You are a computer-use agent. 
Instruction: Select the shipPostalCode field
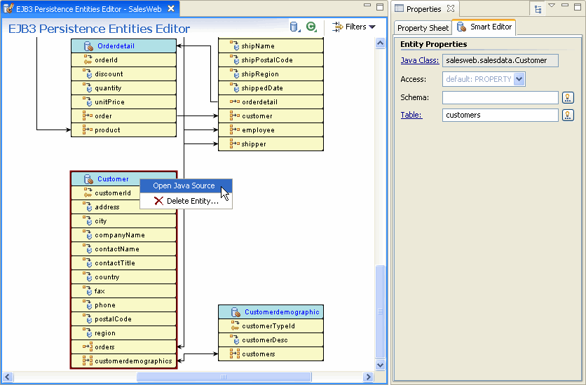[x=271, y=59]
